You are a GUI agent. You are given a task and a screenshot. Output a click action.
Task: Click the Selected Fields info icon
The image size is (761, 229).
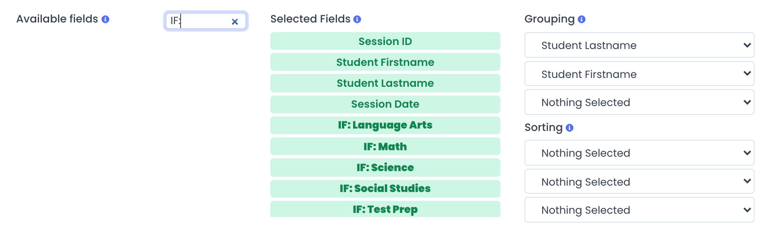coord(357,19)
